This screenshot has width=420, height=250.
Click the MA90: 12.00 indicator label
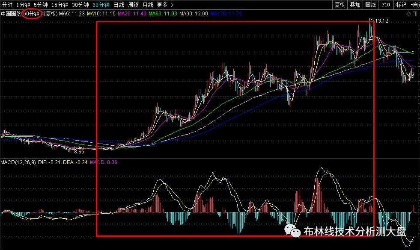coord(194,14)
